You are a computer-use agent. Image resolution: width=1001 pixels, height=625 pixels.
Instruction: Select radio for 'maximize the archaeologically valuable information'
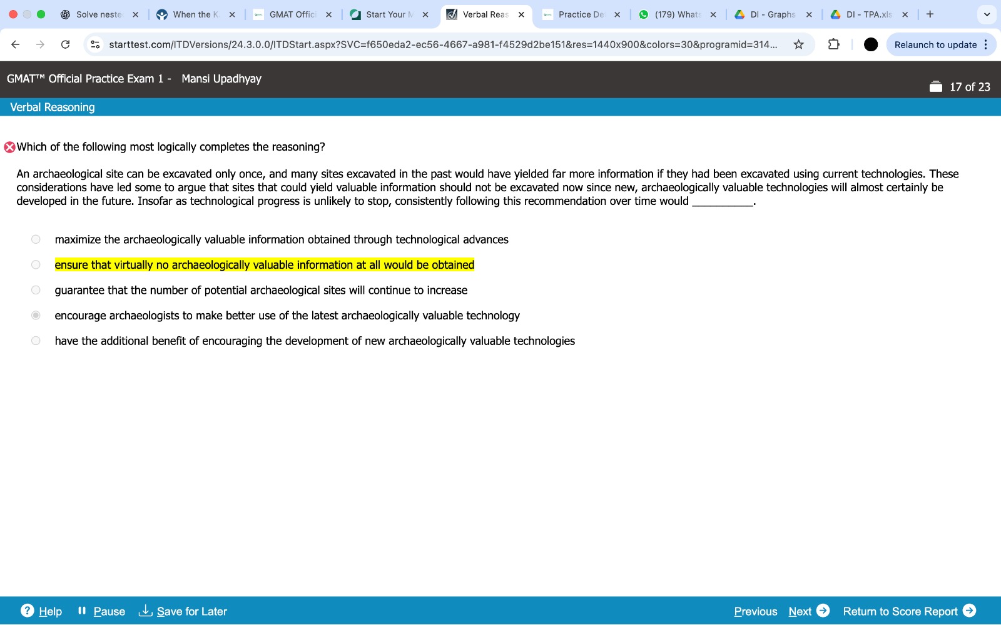(36, 239)
